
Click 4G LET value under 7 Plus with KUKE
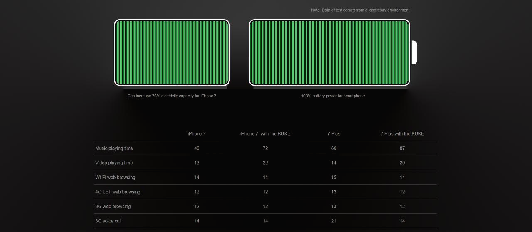pos(402,192)
